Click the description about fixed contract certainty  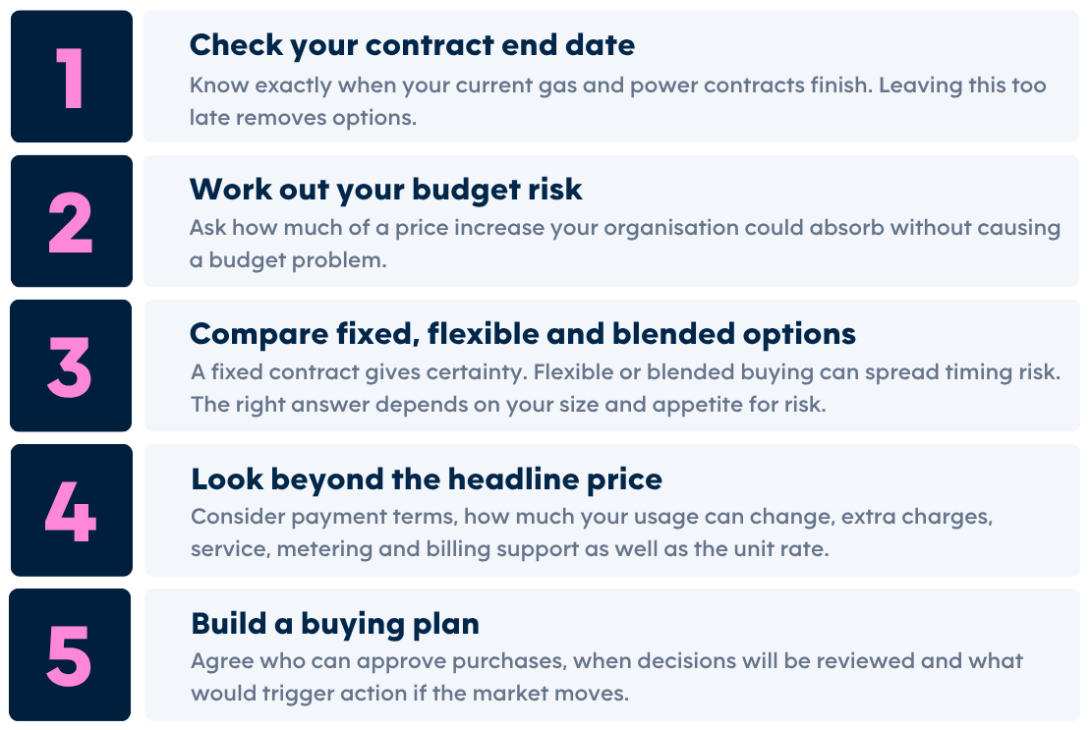(x=625, y=388)
